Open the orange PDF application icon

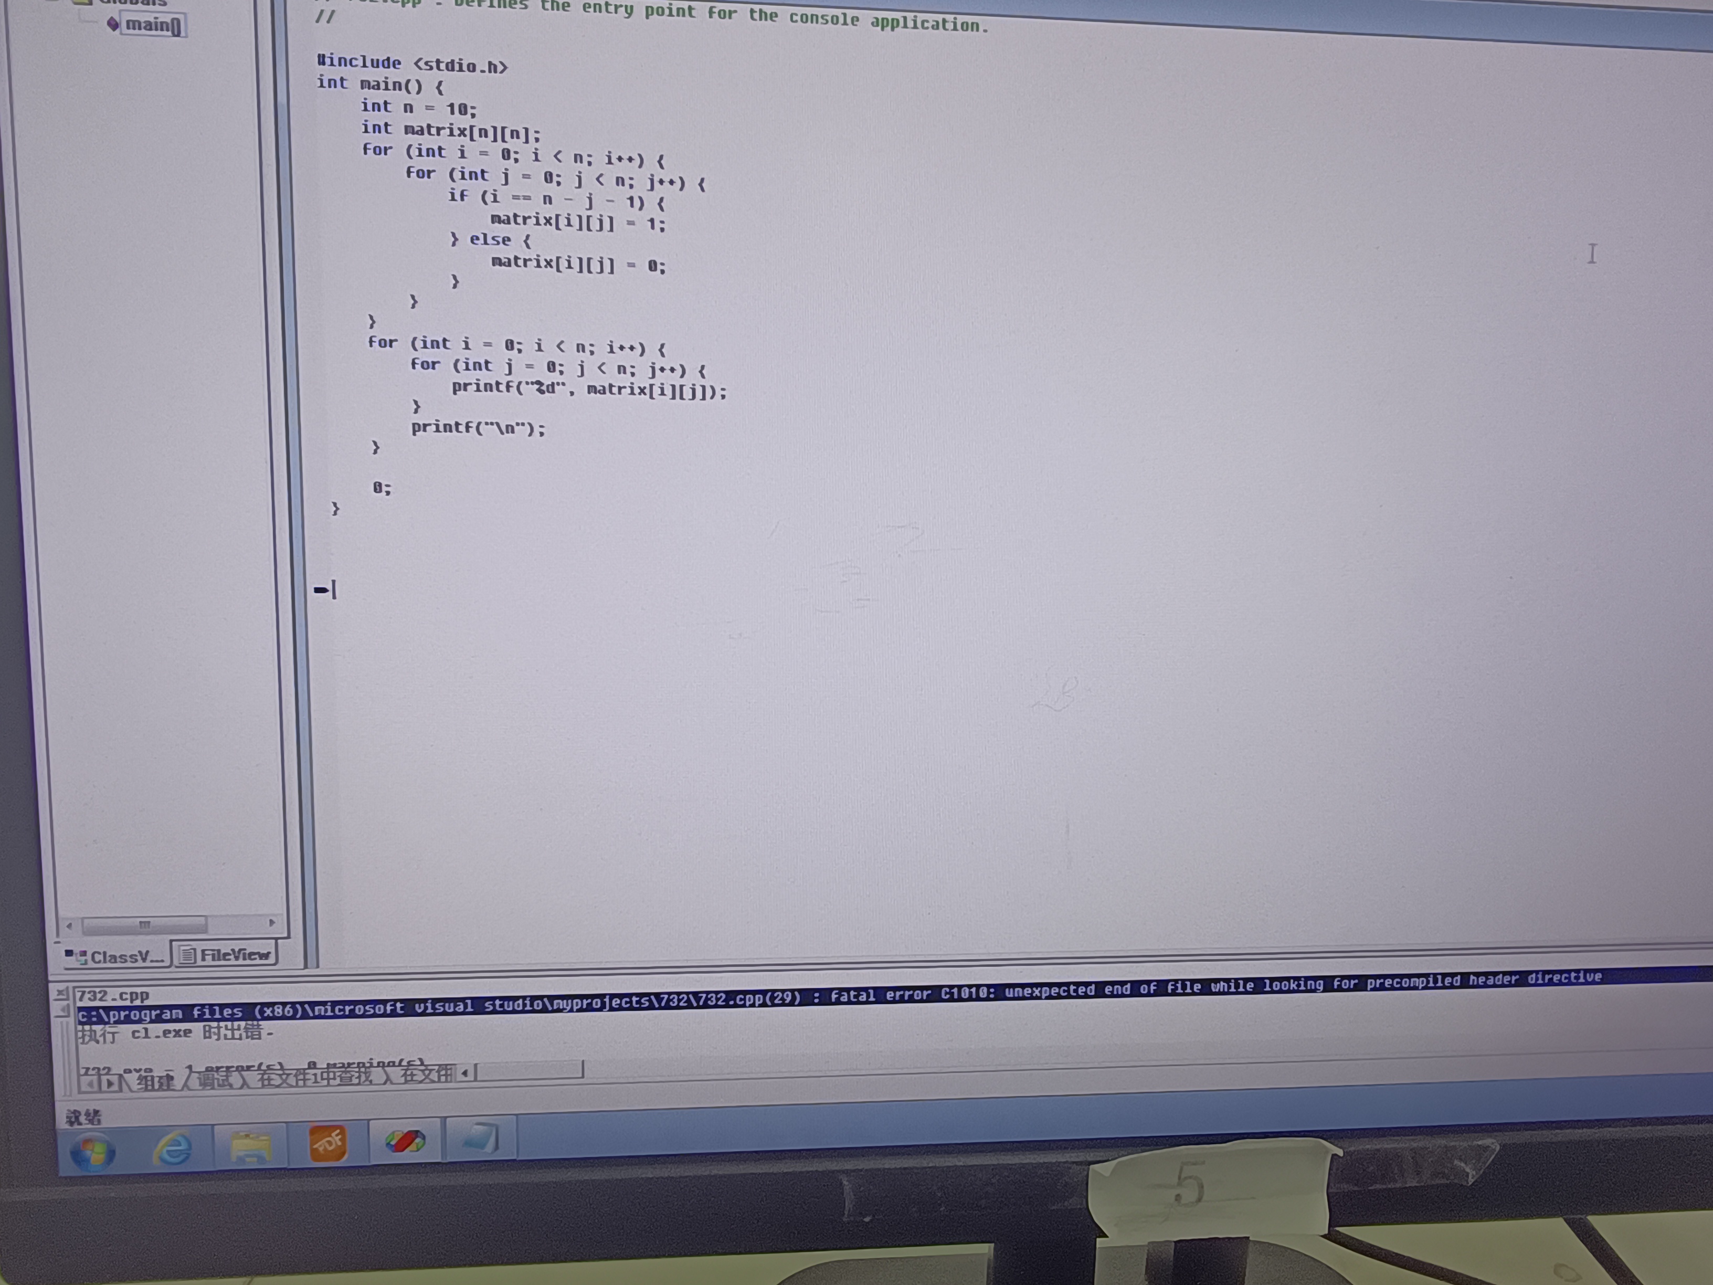pyautogui.click(x=327, y=1144)
